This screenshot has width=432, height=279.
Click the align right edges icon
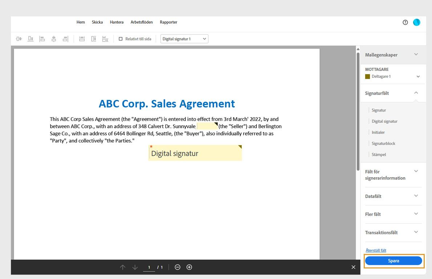point(65,39)
